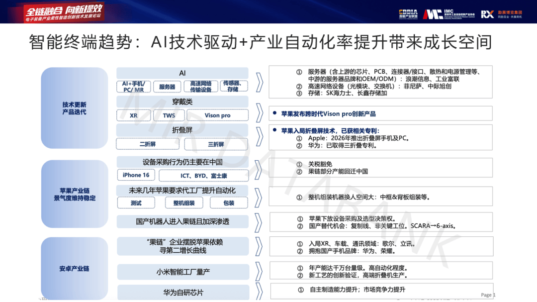Click the 设备采购行为仍主要在中国 header
537x302 pixels.
coord(182,162)
